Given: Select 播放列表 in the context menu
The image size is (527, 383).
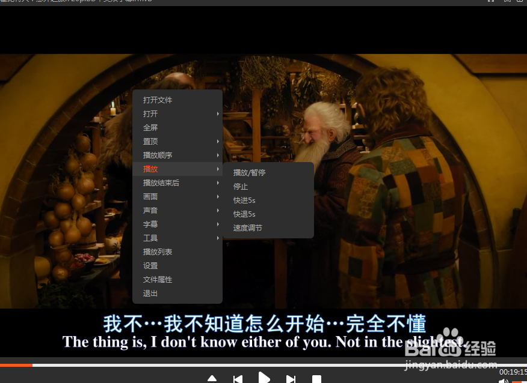Looking at the screenshot, I should (177, 252).
